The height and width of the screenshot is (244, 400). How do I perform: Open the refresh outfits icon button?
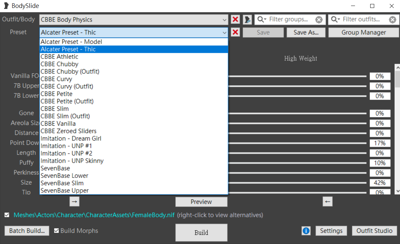247,20
